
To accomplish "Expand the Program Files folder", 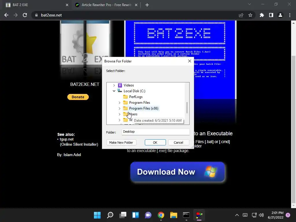I will pos(119,103).
